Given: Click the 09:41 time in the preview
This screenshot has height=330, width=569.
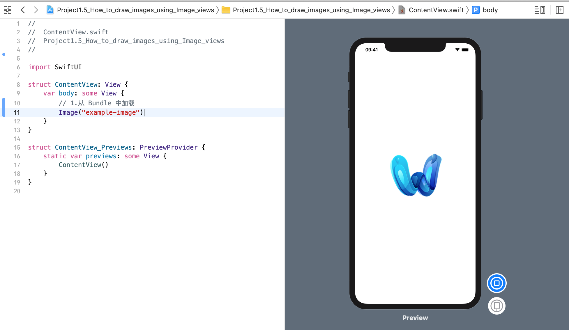Looking at the screenshot, I should click(372, 50).
